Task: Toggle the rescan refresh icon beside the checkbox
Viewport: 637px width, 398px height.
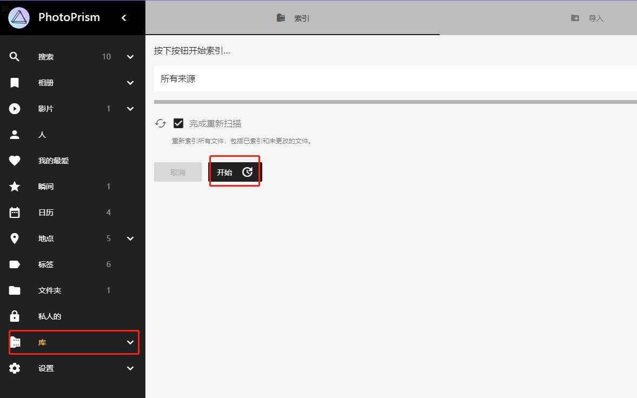Action: click(x=160, y=123)
